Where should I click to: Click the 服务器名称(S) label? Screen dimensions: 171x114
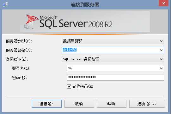click(x=19, y=50)
